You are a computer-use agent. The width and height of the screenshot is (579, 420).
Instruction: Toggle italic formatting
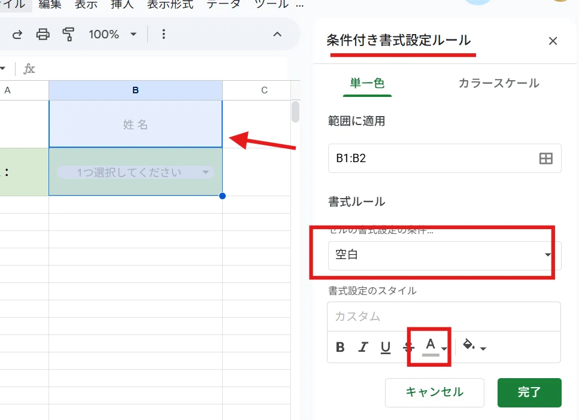363,347
